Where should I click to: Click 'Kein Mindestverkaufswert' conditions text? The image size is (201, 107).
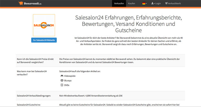coord(91,96)
